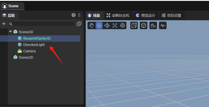
Task: Select the hand pan tool
Action: pyautogui.click(x=92, y=25)
